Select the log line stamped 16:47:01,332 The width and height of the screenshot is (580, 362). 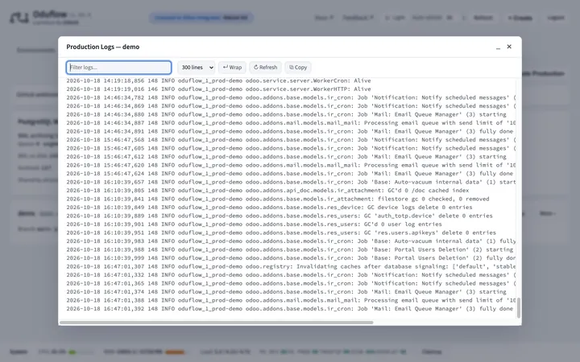pos(291,275)
